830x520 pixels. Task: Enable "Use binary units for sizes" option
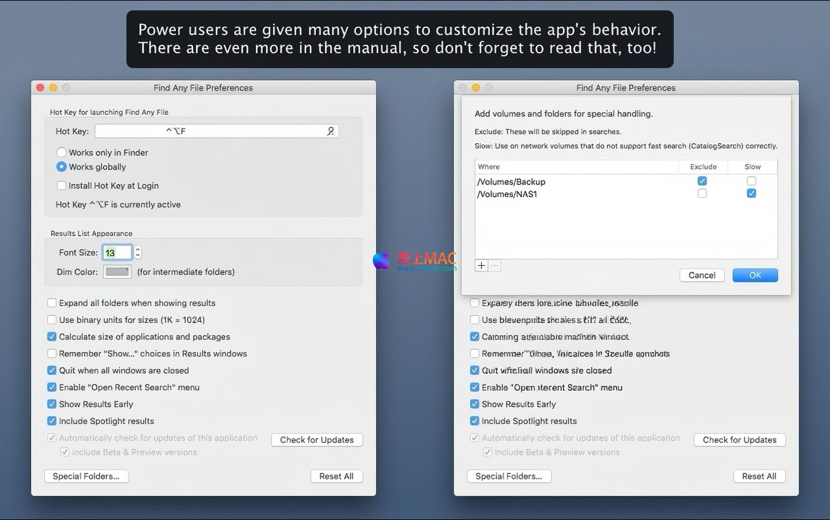pos(52,320)
